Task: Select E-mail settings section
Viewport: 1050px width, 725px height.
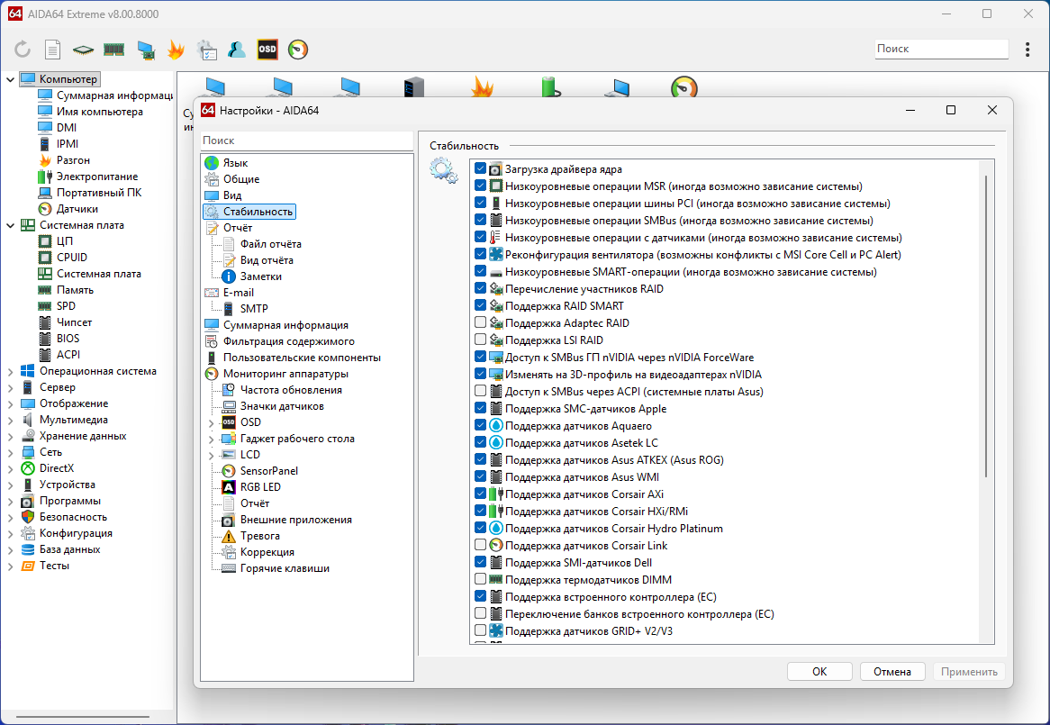Action: [x=238, y=293]
